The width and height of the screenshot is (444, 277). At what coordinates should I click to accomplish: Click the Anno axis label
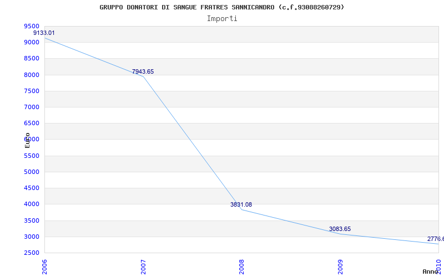click(431, 271)
